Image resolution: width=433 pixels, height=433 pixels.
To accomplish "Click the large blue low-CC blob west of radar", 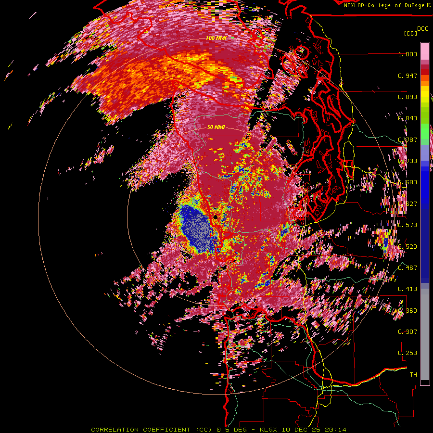I will [196, 229].
